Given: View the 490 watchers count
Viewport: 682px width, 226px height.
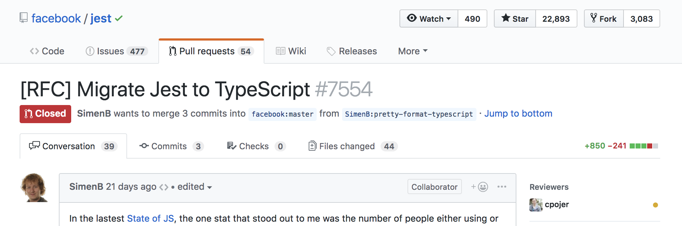Looking at the screenshot, I should (x=472, y=18).
